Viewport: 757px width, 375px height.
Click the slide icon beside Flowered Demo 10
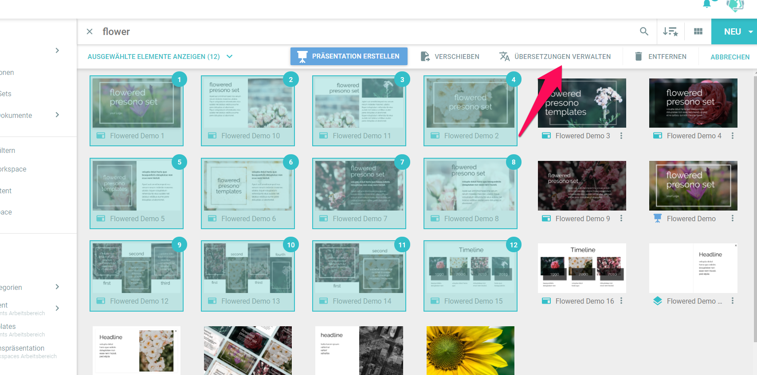pyautogui.click(x=212, y=136)
